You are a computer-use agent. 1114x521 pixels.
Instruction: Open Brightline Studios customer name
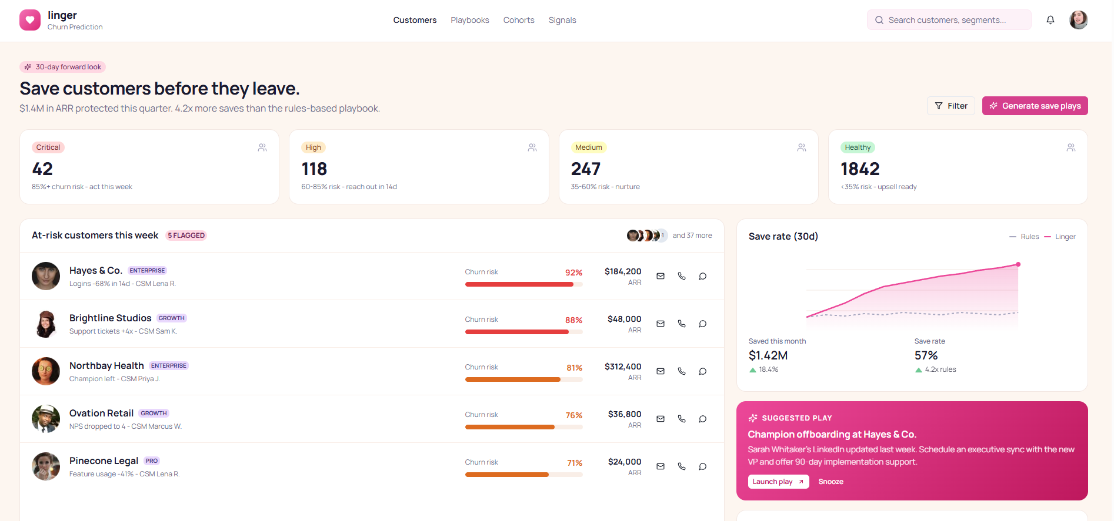(111, 318)
